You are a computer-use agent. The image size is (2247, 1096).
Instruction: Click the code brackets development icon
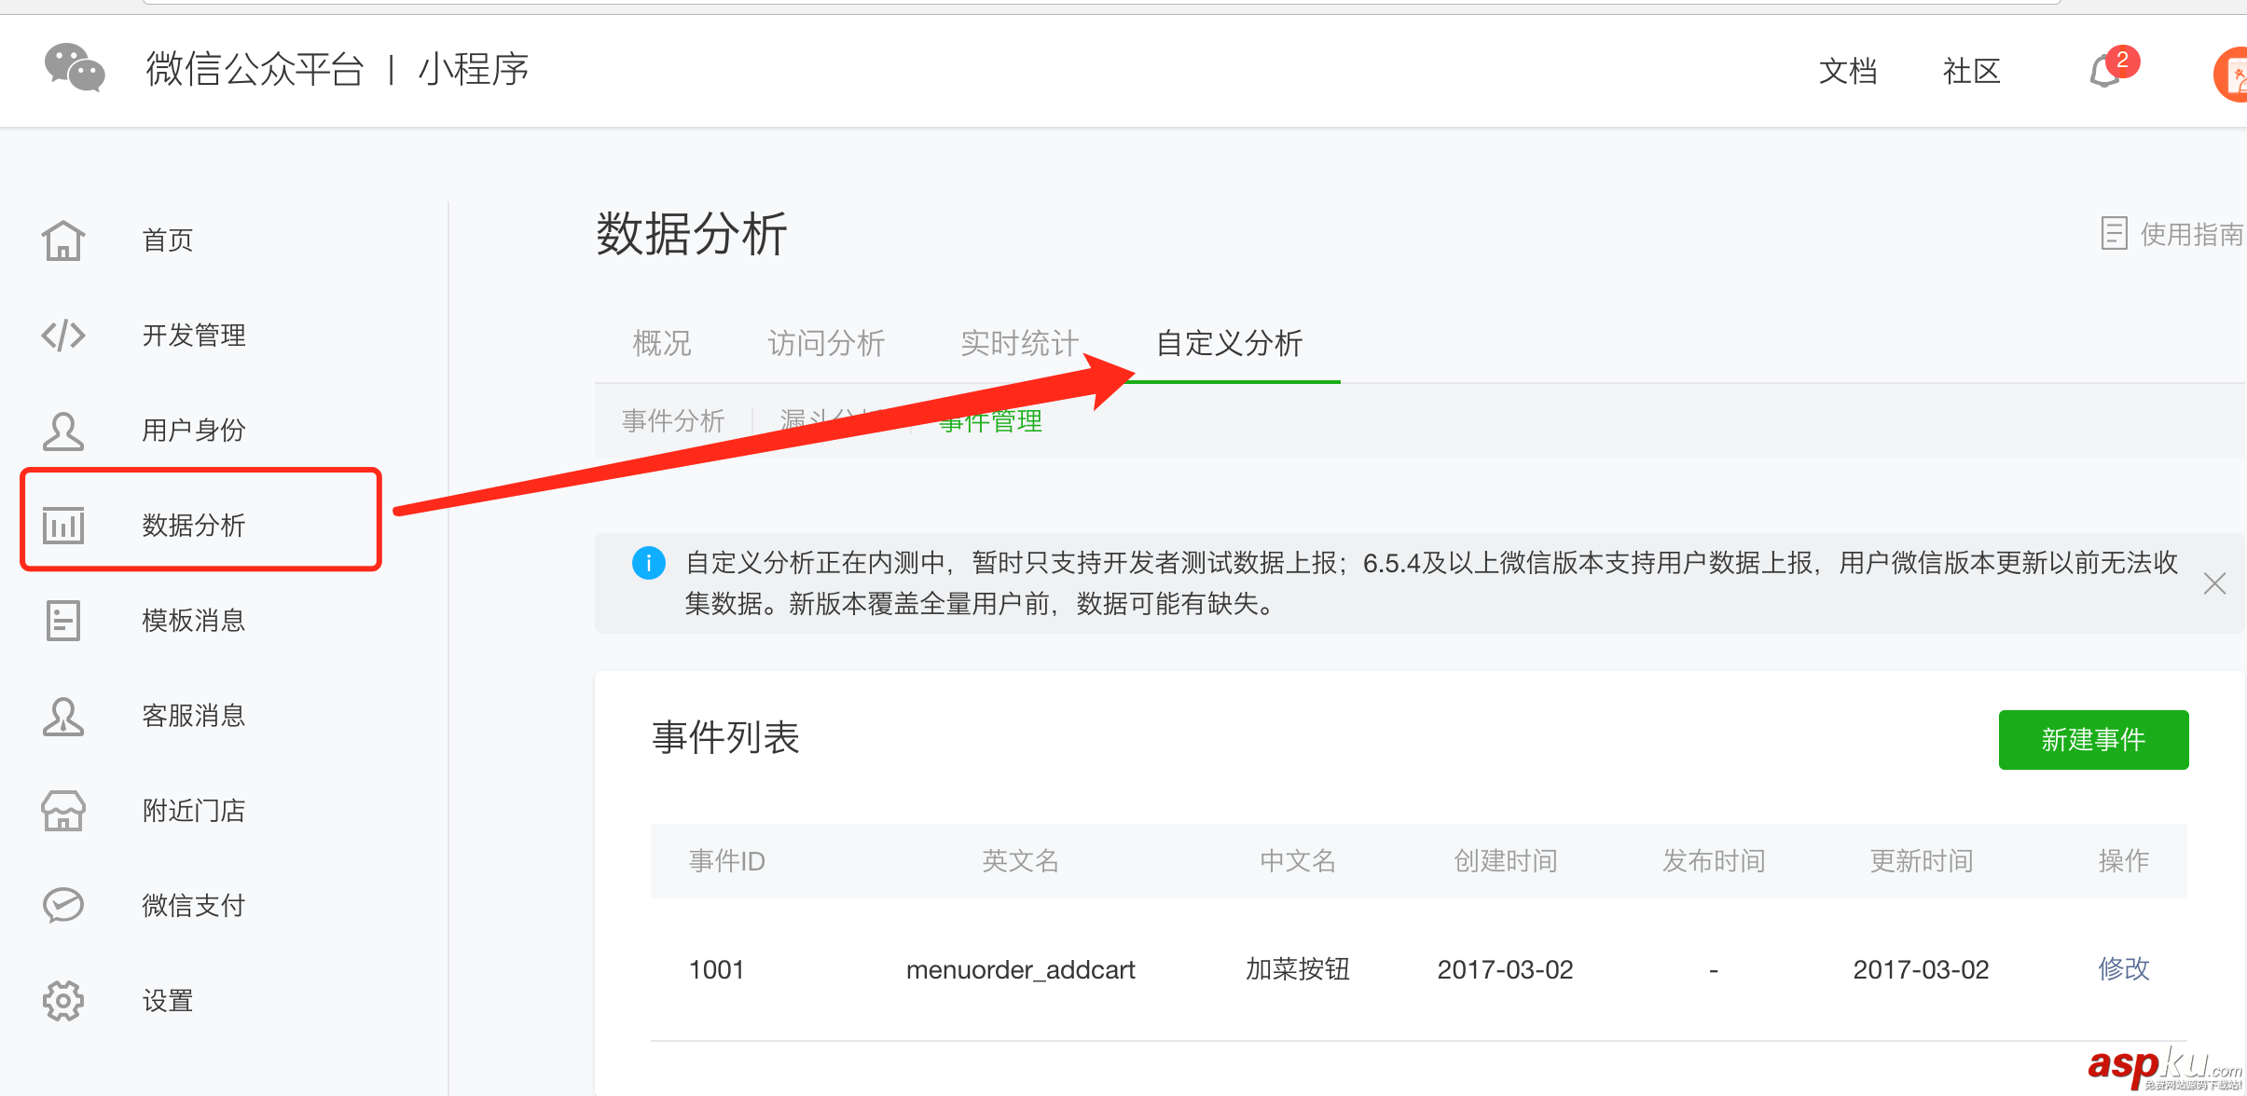tap(63, 336)
